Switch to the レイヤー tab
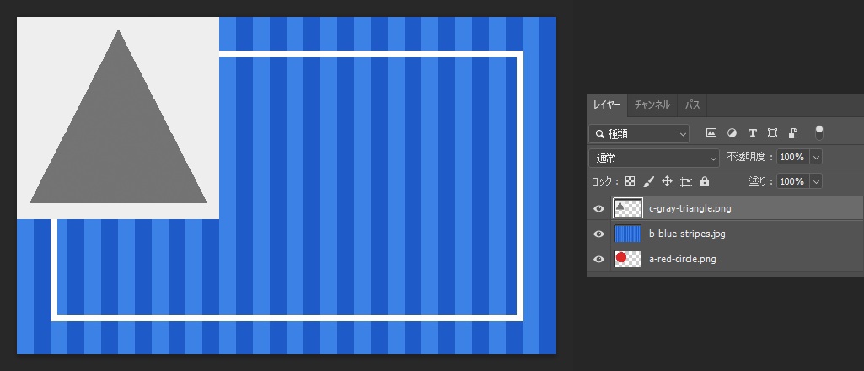Screen dimensions: 864x371 [x=607, y=105]
